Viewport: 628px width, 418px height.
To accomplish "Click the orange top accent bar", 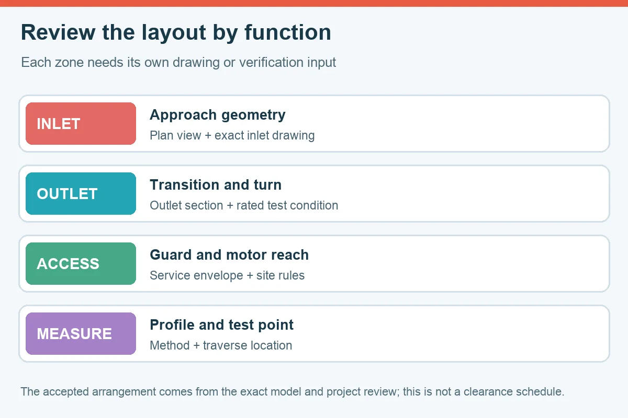I will (x=314, y=3).
